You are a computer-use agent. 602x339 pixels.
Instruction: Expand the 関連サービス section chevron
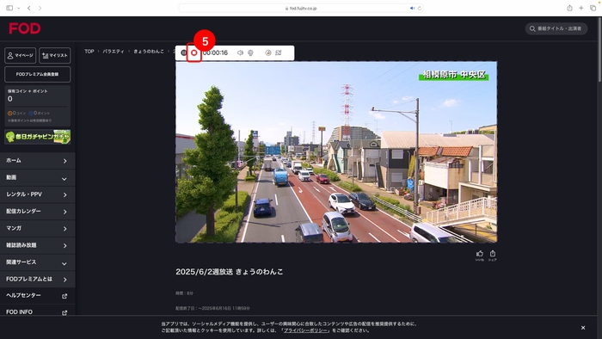click(x=64, y=263)
